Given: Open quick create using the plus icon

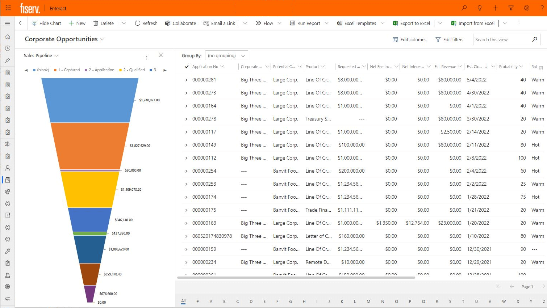Looking at the screenshot, I should click(495, 8).
